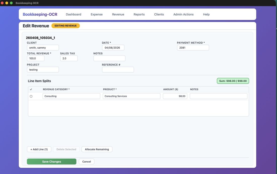This screenshot has width=277, height=174.
Task: Click the Sum $98.00 / $98.00 badge
Action: pos(233,81)
